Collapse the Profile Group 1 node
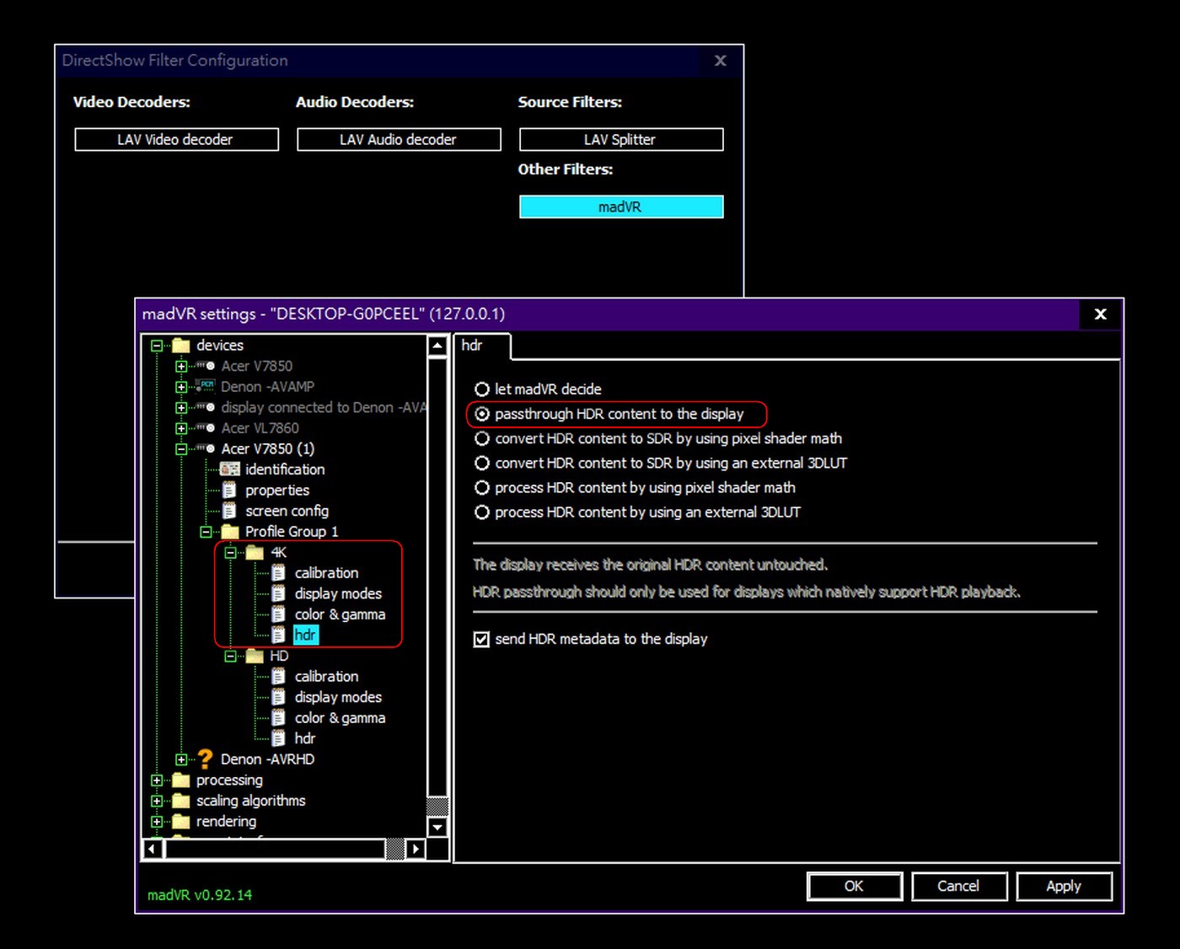Screen dimensions: 1180x949 206,532
